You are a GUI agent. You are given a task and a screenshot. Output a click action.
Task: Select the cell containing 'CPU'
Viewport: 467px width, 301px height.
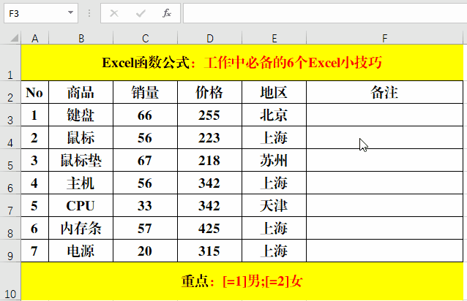tap(81, 205)
